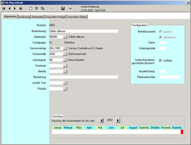Show the previous year in Vorschau
191x145 pixels.
coord(102,121)
